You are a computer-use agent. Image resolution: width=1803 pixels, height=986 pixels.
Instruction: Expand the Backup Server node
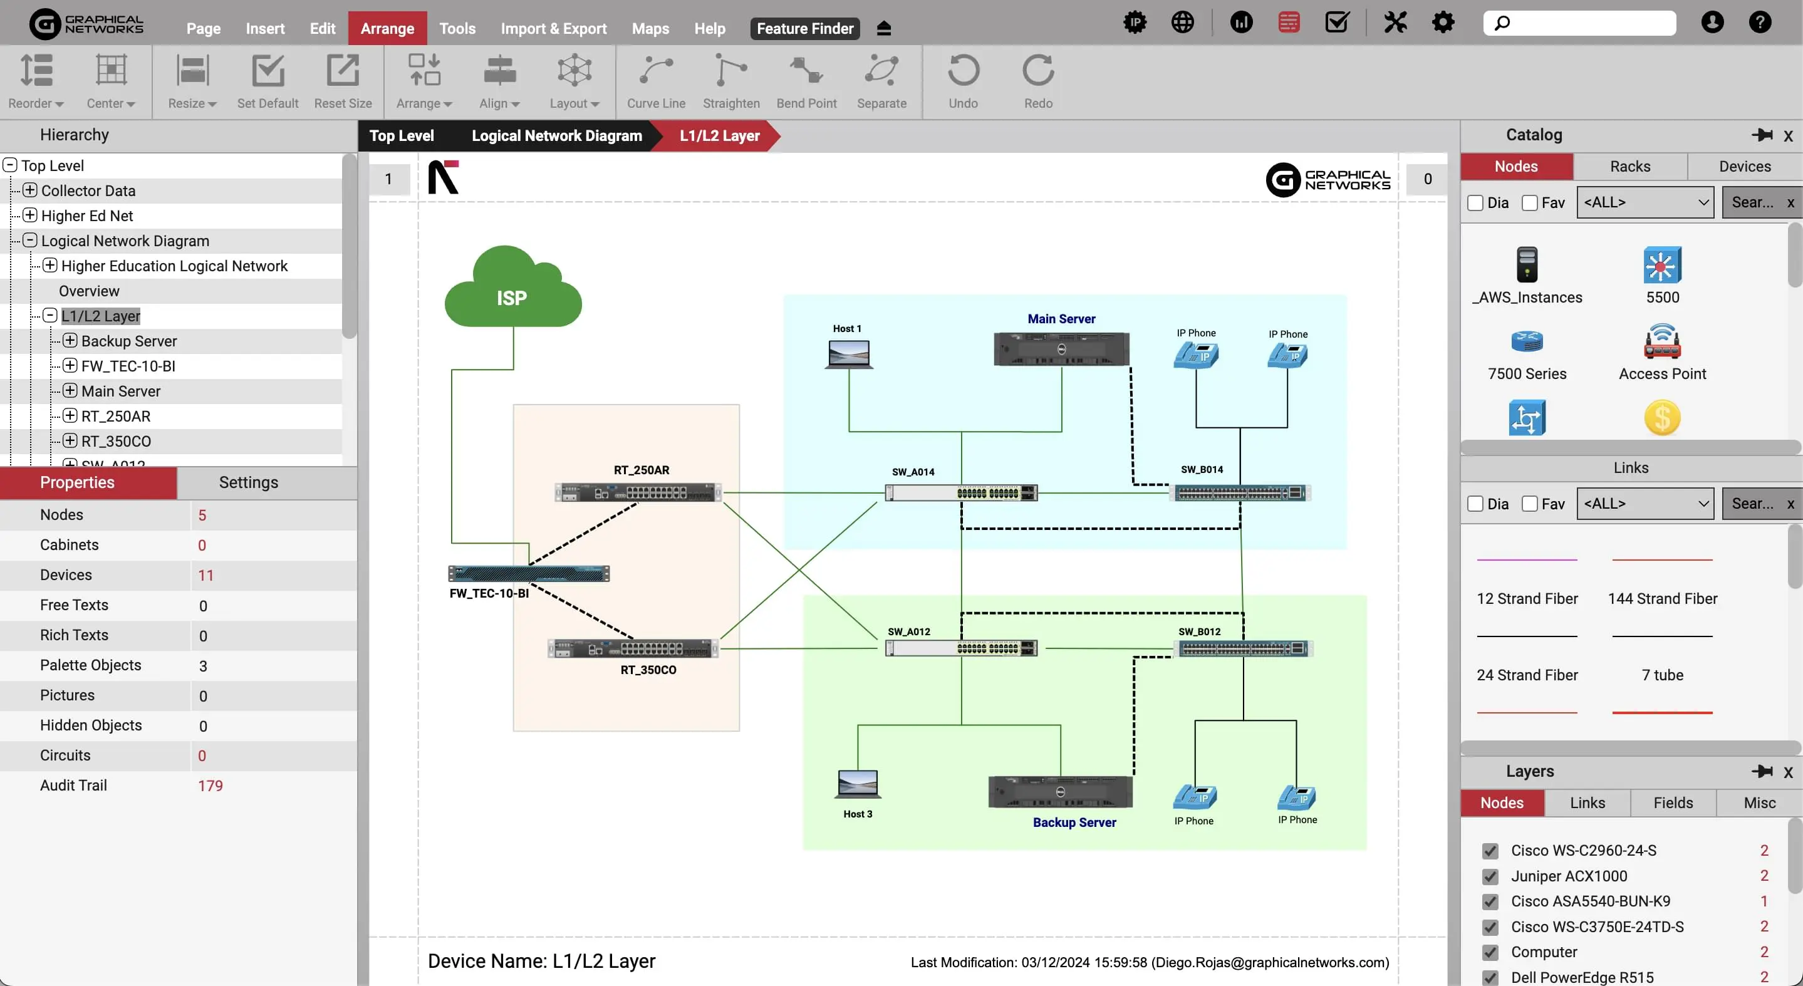[70, 341]
